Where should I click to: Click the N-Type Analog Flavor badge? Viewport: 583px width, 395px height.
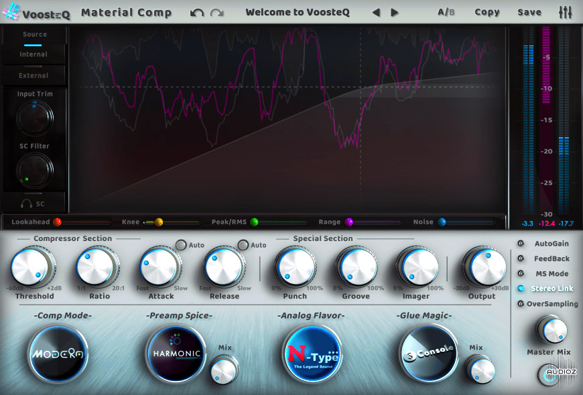[x=312, y=353]
